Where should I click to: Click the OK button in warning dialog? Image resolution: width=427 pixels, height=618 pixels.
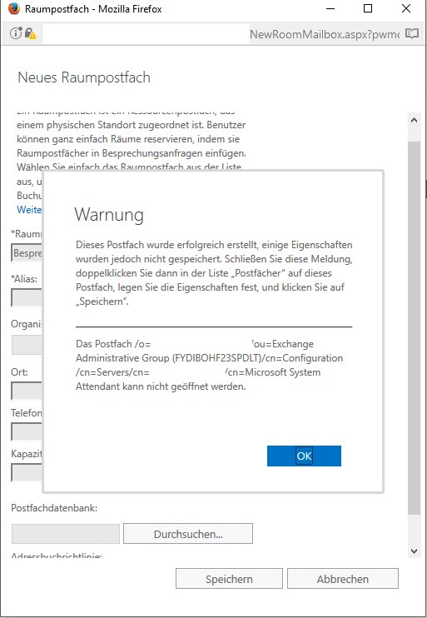click(304, 456)
